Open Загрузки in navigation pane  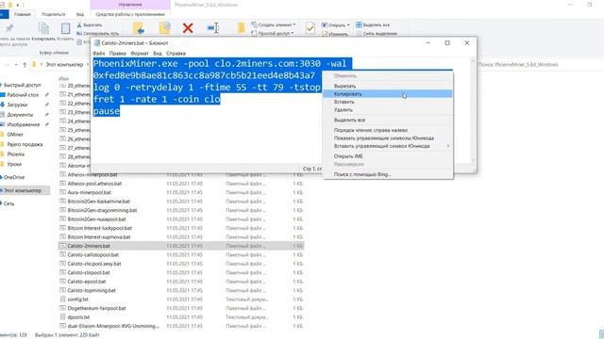(17, 105)
